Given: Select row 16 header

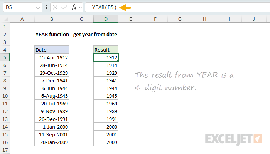Looking at the screenshot, I should 5,142.
